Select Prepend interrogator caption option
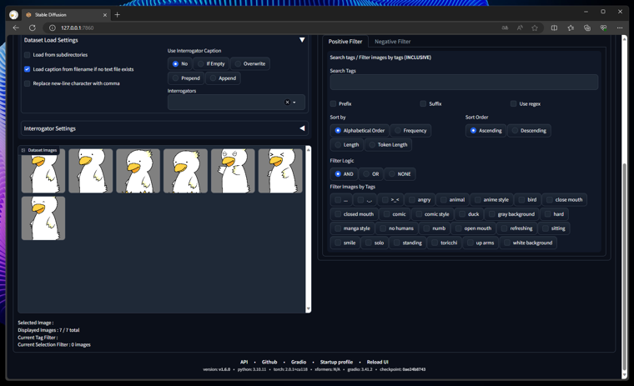This screenshot has width=634, height=386. (186, 78)
